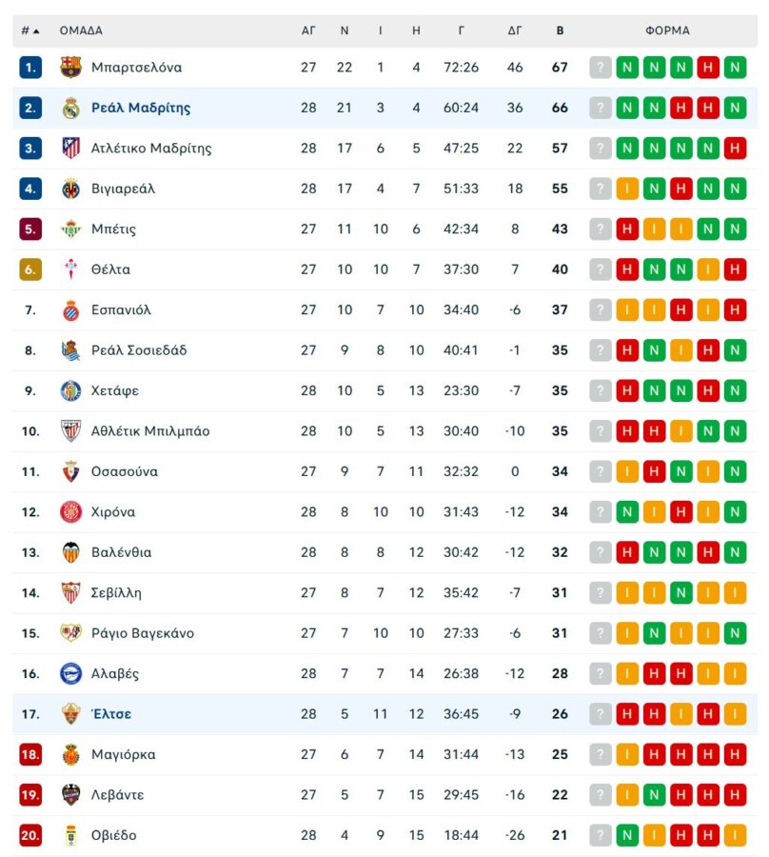Click the ? badge on the Έλτσε row
The height and width of the screenshot is (857, 769).
tap(600, 714)
